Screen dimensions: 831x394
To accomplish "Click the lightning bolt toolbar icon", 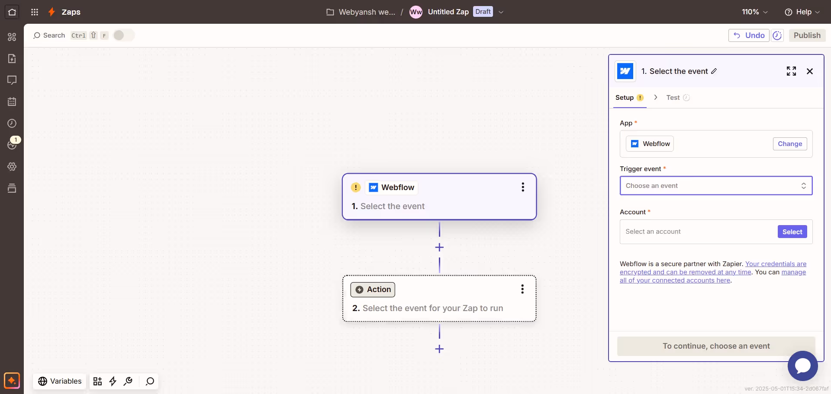I will 113,381.
